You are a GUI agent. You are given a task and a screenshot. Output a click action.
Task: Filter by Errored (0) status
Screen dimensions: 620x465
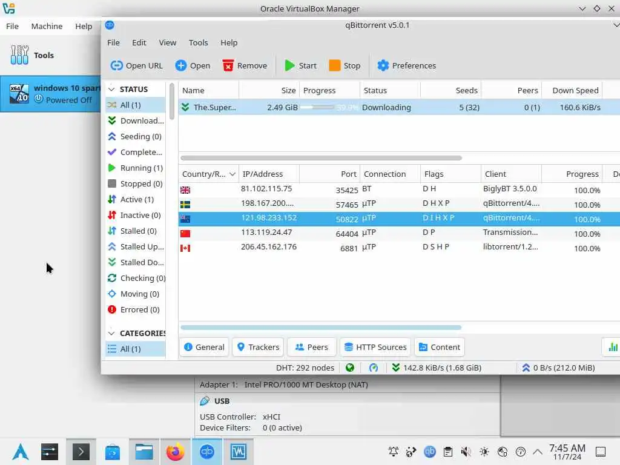point(136,309)
